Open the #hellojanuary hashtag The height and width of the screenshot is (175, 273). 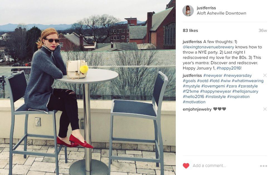click(245, 91)
